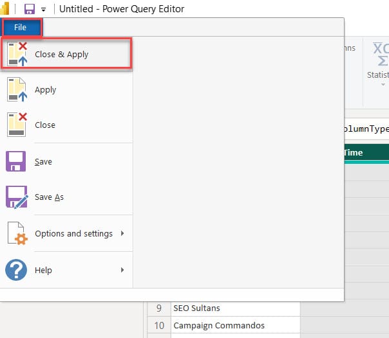
Task: Expand Options and settings submenu arrow
Action: (122, 233)
